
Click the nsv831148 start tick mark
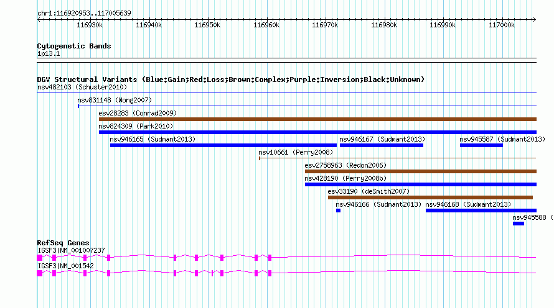click(x=78, y=106)
